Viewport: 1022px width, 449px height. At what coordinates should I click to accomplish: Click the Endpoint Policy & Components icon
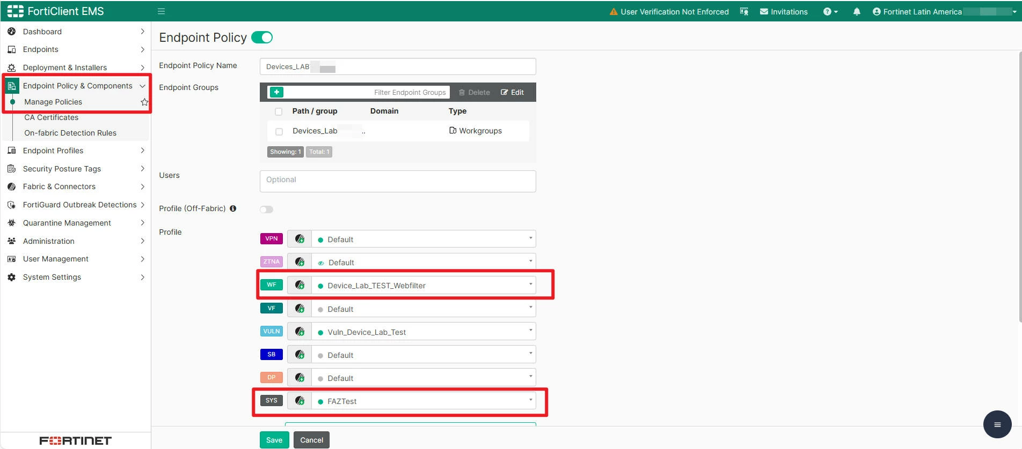click(11, 86)
